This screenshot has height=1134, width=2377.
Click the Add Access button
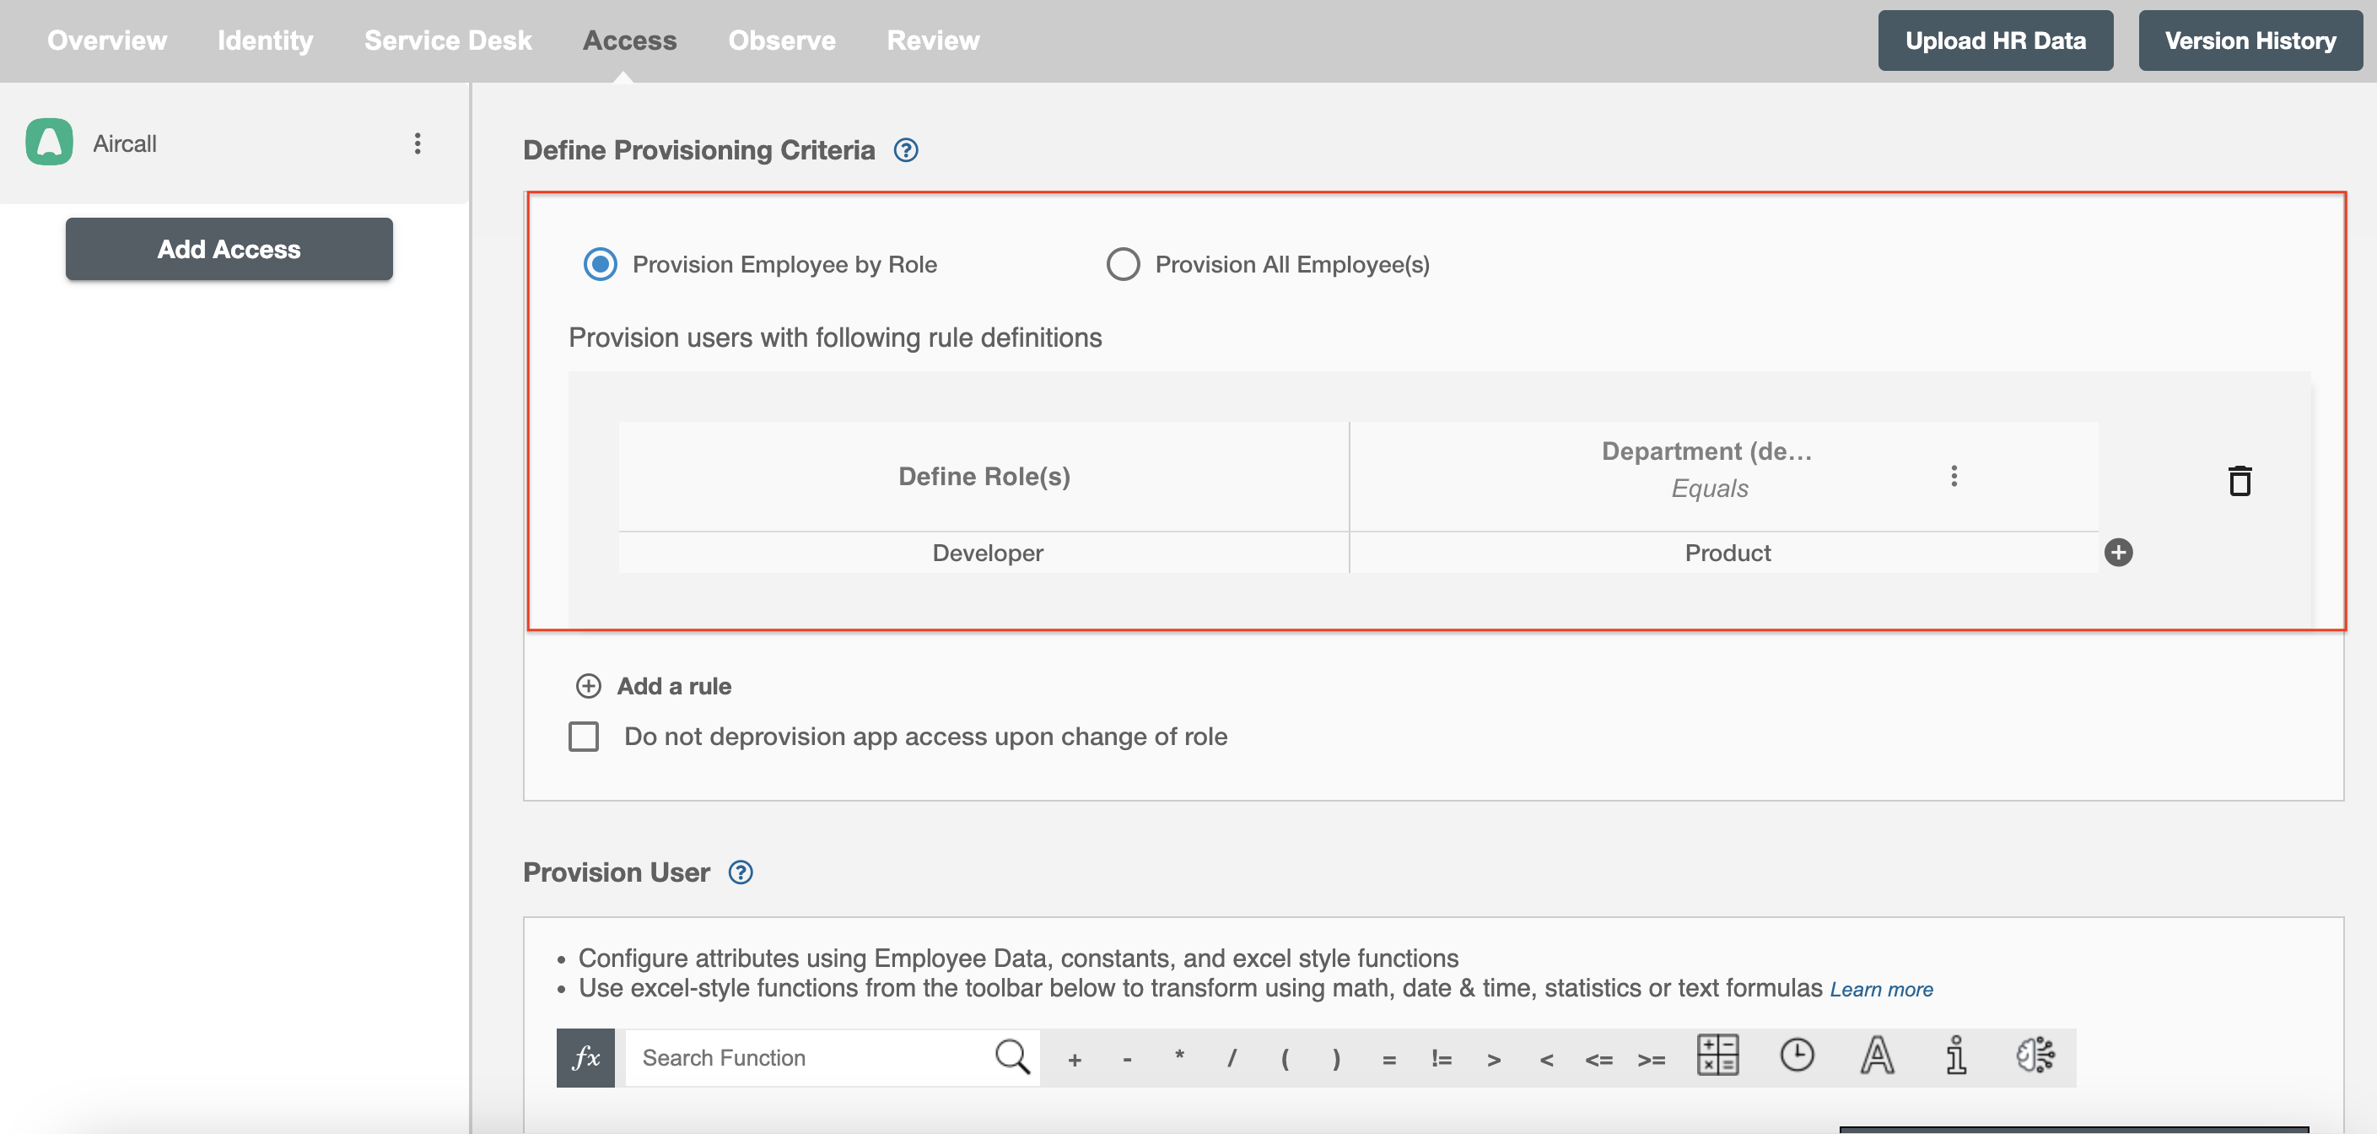[229, 249]
